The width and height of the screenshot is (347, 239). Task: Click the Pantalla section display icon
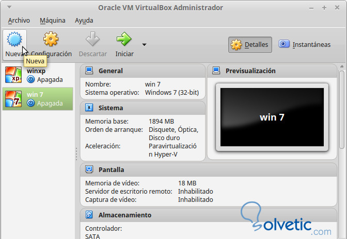coord(89,169)
